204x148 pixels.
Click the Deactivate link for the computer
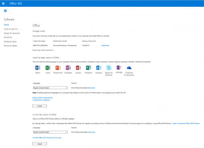pyautogui.click(x=105, y=46)
